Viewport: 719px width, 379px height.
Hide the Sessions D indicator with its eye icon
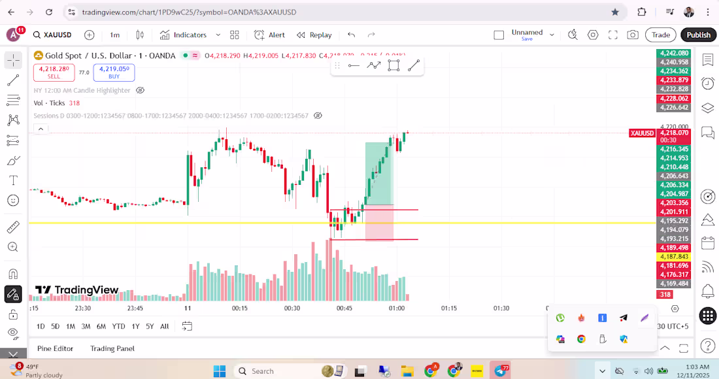[318, 115]
